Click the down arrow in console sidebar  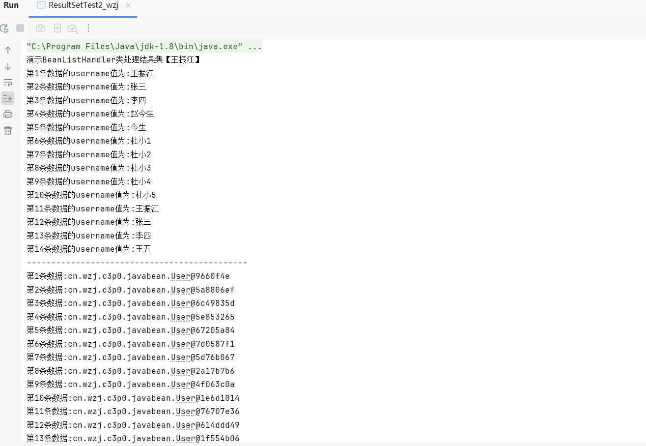pyautogui.click(x=8, y=66)
